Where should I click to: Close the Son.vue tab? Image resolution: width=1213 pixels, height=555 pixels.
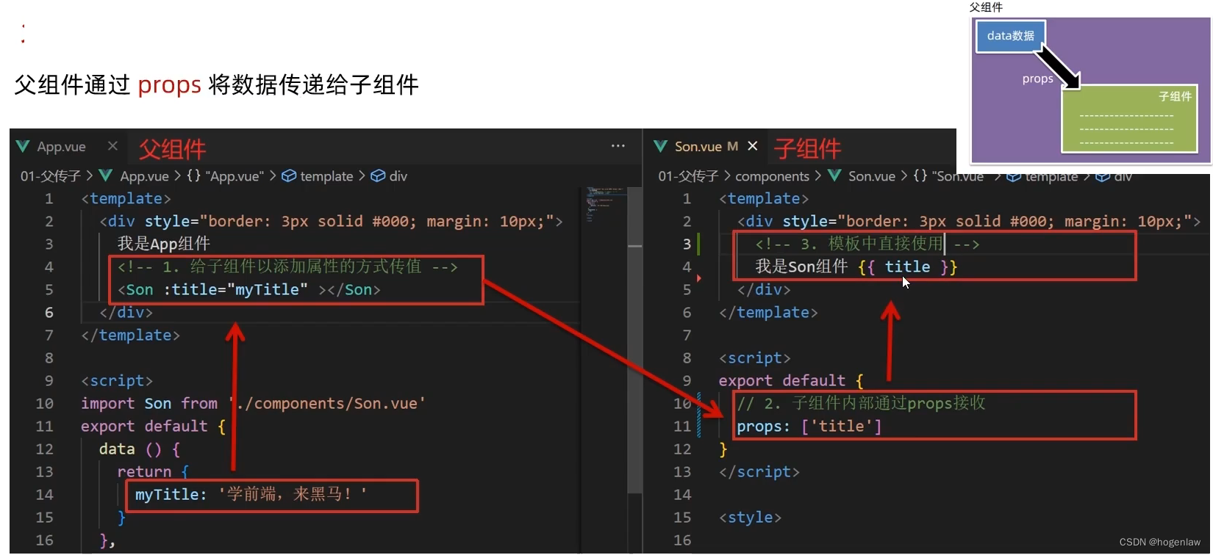pos(752,146)
